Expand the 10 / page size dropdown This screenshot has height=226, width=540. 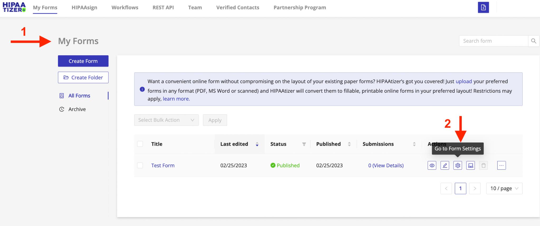coord(504,188)
